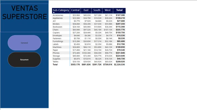
Task: Select the West column header
Action: 107,10
